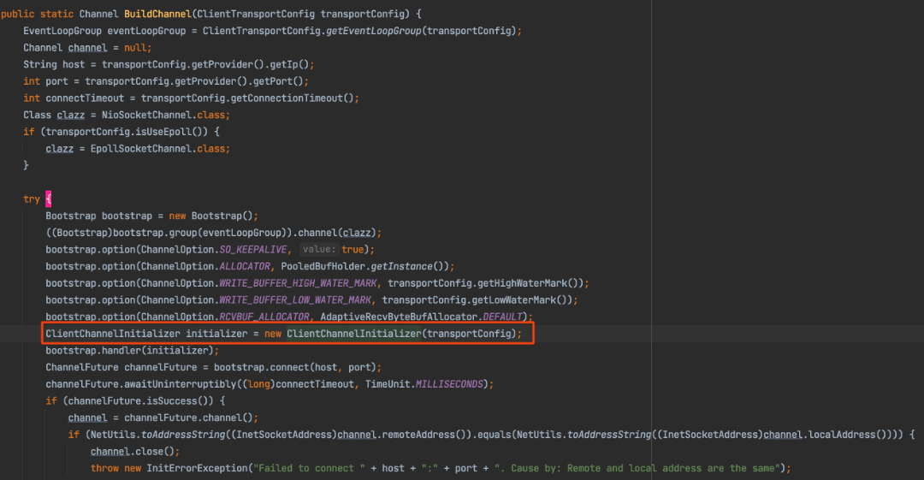Click the "Failed to connect " string literal
The width and height of the screenshot is (924, 480).
[309, 468]
